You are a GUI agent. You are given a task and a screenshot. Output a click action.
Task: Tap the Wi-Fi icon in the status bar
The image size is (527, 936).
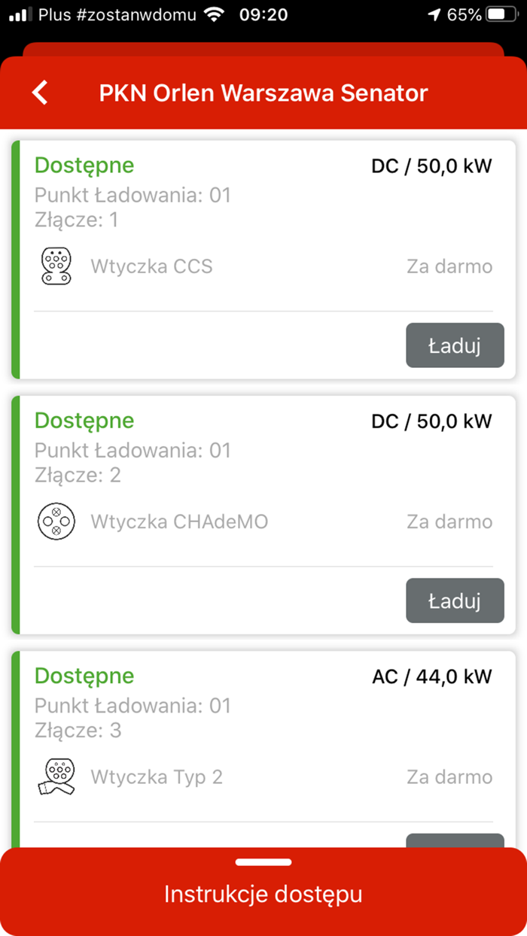coord(213,14)
